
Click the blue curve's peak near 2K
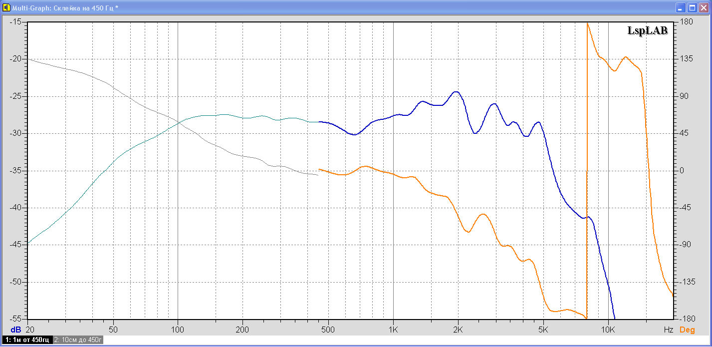point(456,92)
